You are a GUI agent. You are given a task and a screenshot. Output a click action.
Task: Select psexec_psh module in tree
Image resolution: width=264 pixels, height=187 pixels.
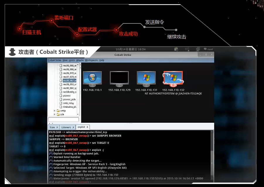(x=69, y=99)
